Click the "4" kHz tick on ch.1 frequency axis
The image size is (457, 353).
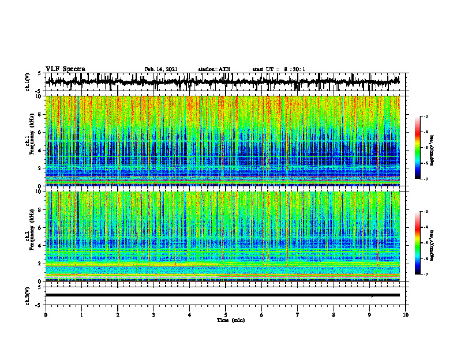[41, 151]
